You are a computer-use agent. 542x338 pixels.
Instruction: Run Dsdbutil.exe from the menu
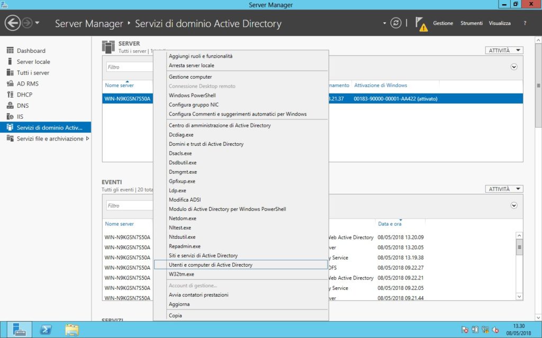click(x=241, y=163)
